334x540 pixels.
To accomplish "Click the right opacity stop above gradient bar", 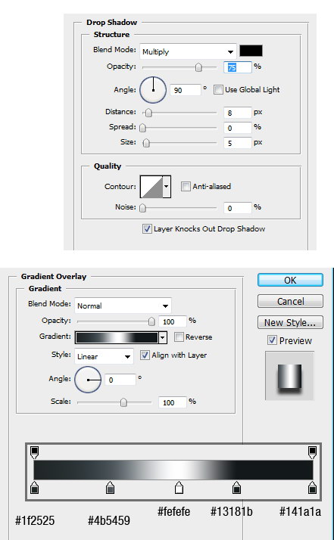I will pyautogui.click(x=312, y=452).
